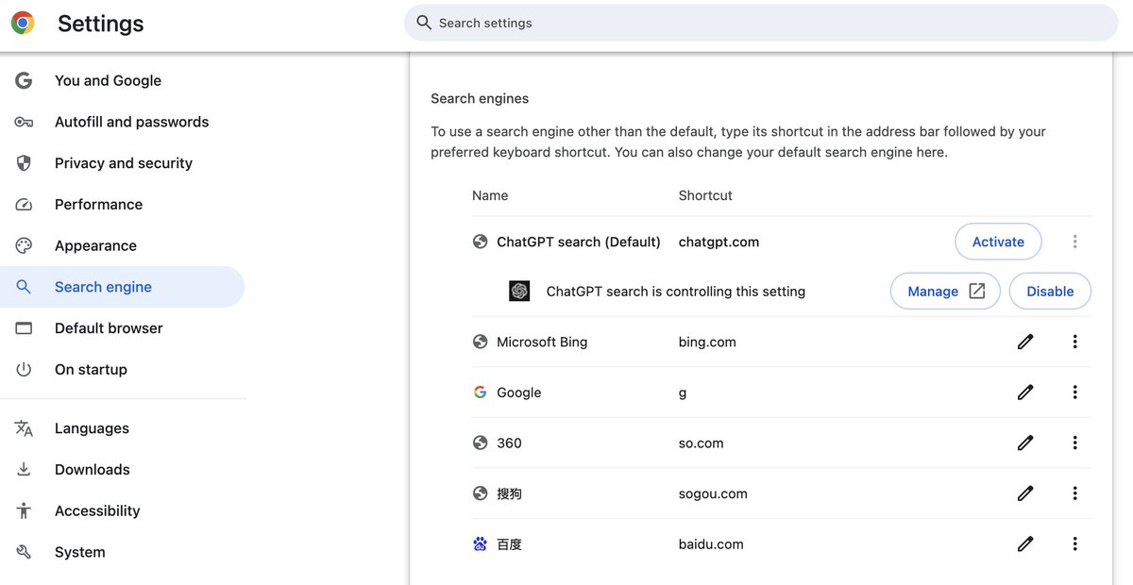Open more actions menu for 百度
The height and width of the screenshot is (585, 1133).
pyautogui.click(x=1074, y=543)
